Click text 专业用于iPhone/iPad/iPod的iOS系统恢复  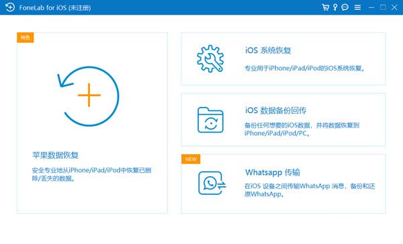tap(304, 68)
